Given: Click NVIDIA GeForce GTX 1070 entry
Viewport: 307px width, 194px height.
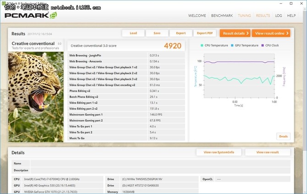Looking at the screenshot, I should coord(51,192).
